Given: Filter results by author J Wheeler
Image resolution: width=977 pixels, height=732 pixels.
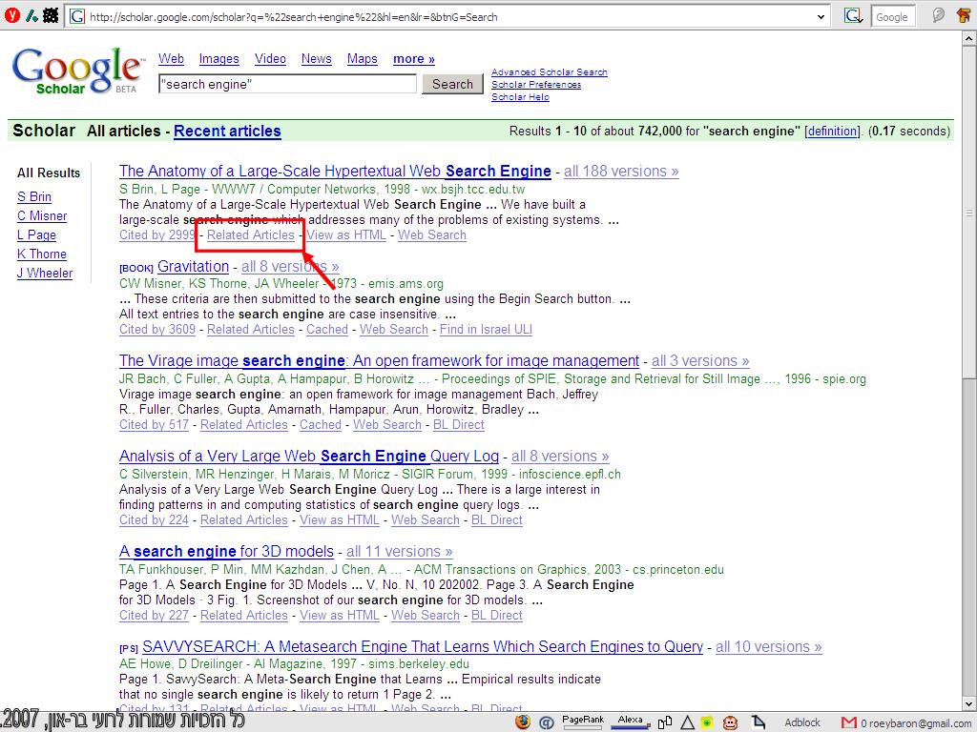Looking at the screenshot, I should 45,274.
